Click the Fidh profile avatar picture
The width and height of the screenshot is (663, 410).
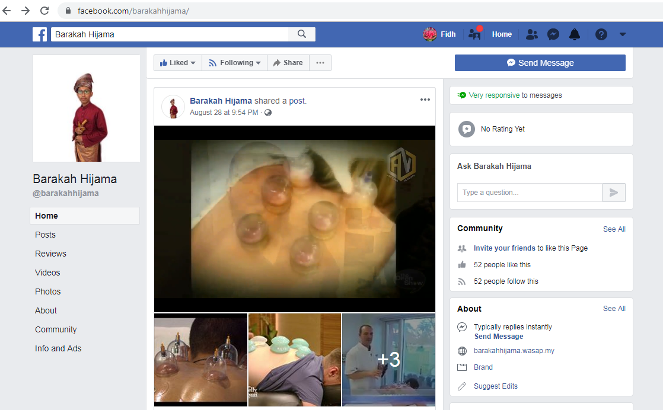pos(429,34)
